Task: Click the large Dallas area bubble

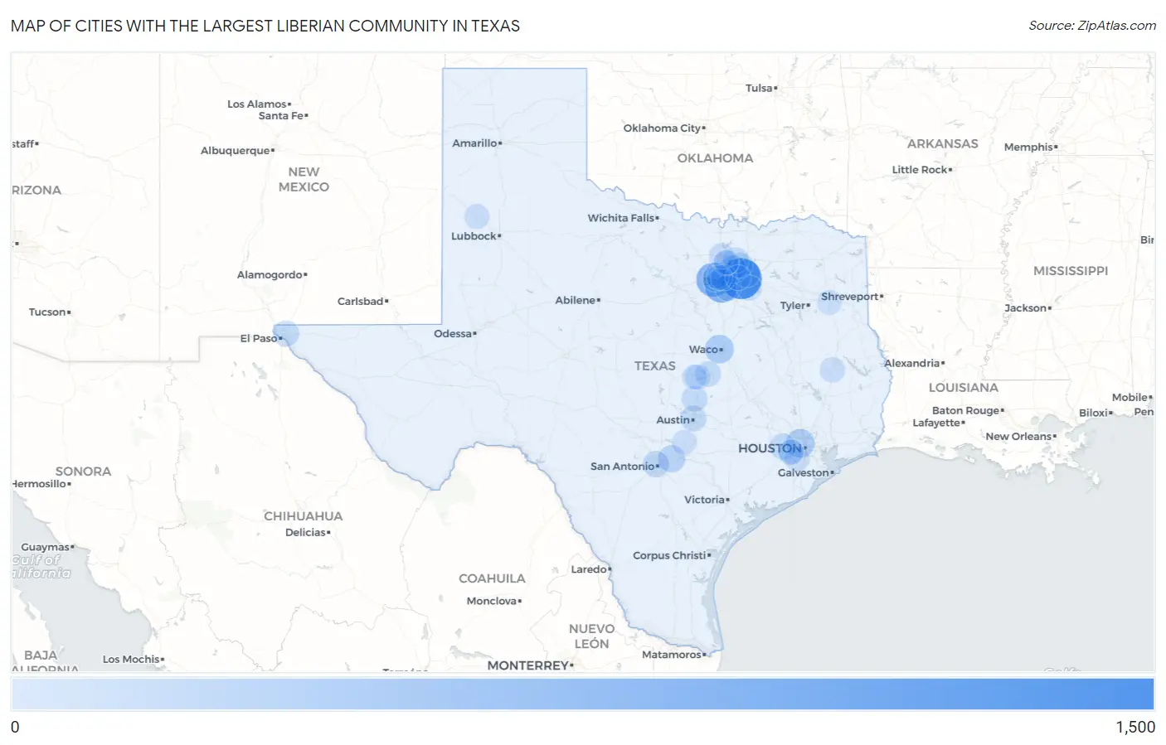Action: (741, 278)
